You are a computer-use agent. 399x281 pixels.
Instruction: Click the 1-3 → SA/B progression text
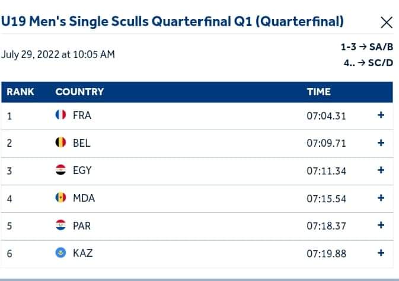point(367,47)
